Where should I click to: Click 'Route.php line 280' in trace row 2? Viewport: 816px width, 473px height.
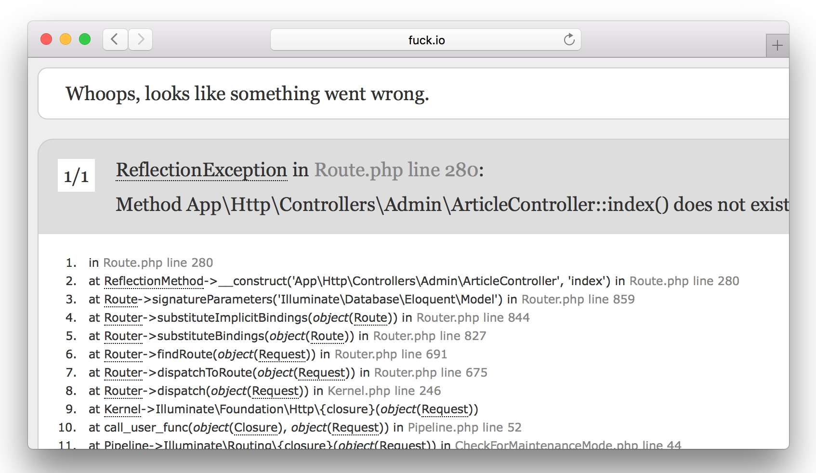coord(684,281)
